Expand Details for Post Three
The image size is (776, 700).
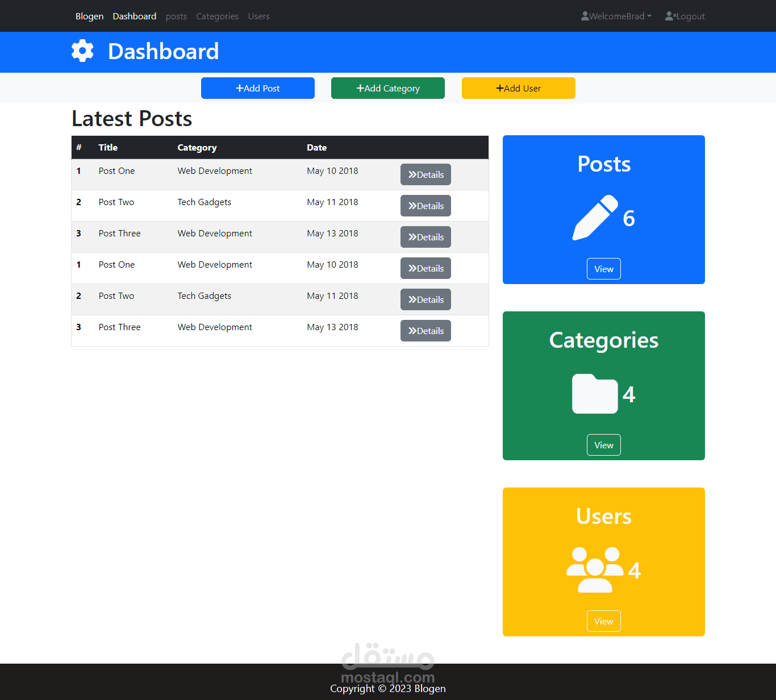click(x=425, y=237)
